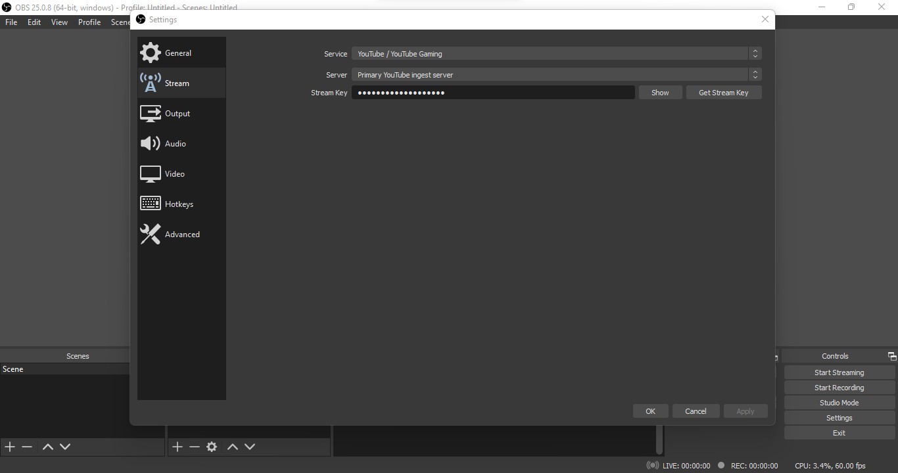Move the scene down in the Scenes list
898x473 pixels.
coord(65,447)
